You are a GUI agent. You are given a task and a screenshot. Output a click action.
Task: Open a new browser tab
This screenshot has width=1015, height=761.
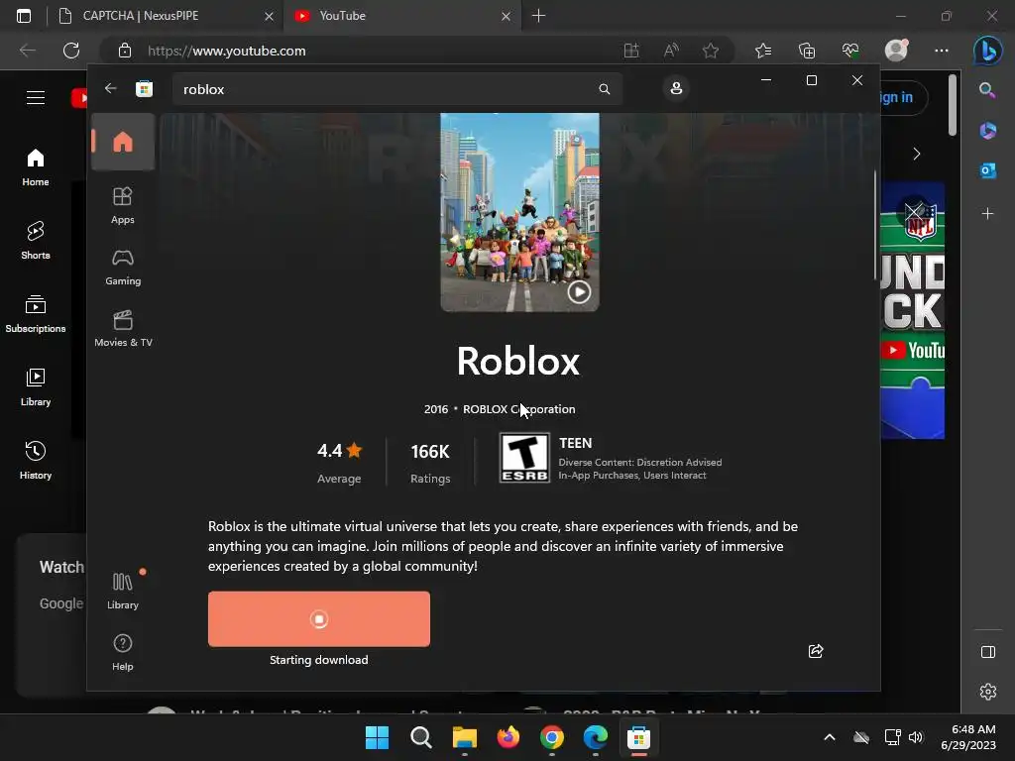(x=538, y=16)
